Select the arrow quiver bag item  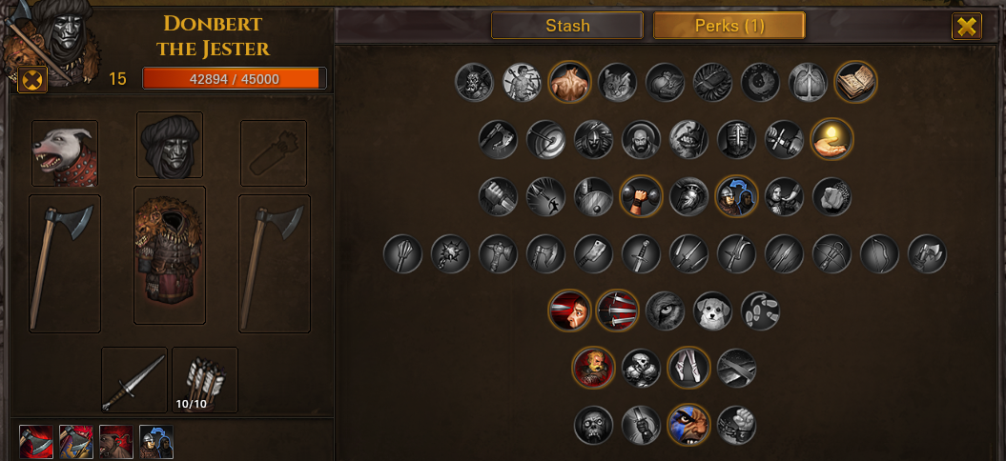(x=205, y=380)
